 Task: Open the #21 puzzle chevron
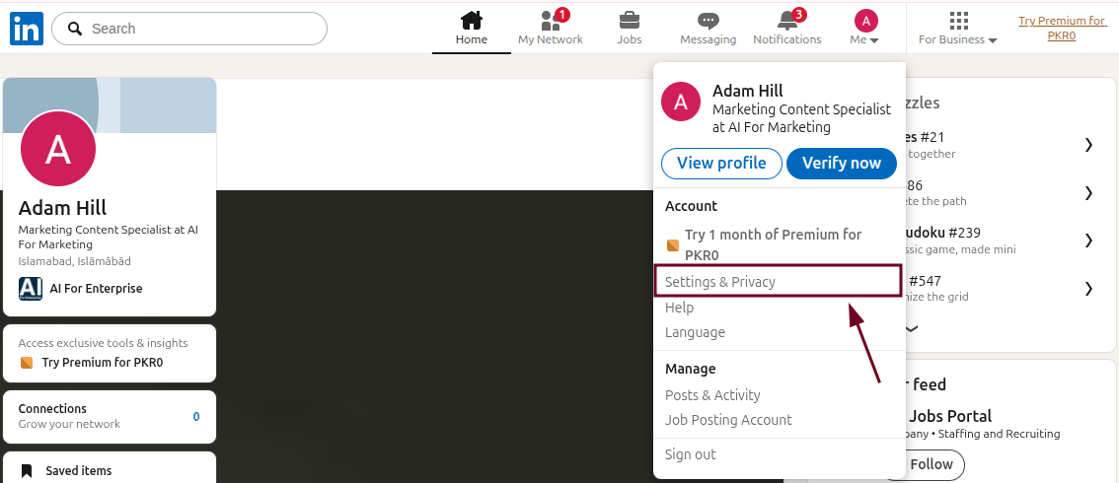tap(1088, 145)
